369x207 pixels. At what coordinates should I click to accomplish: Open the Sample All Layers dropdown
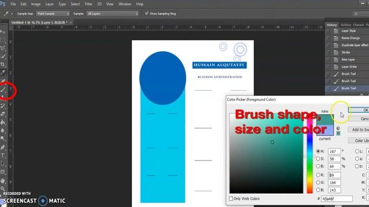point(112,14)
